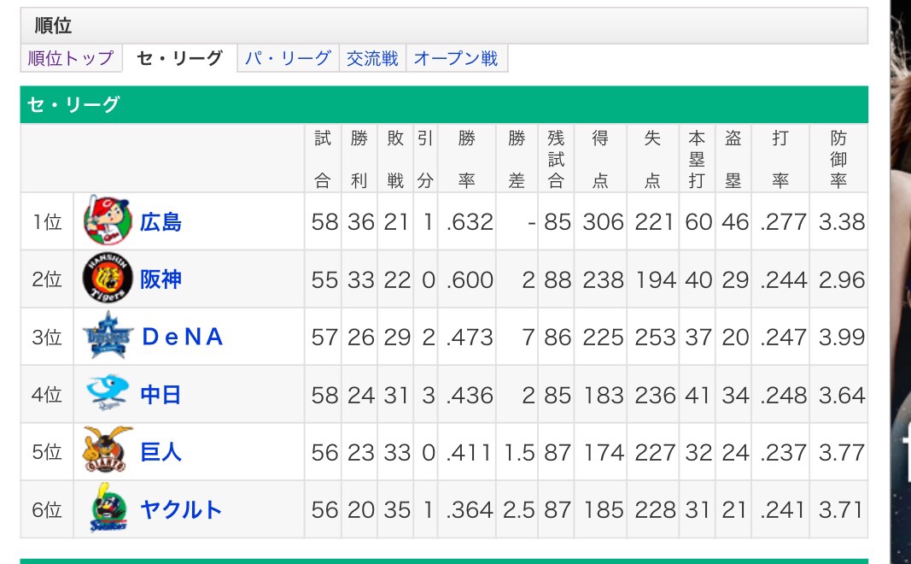
Task: Switch to the パ・リーグ tab
Action: click(288, 59)
